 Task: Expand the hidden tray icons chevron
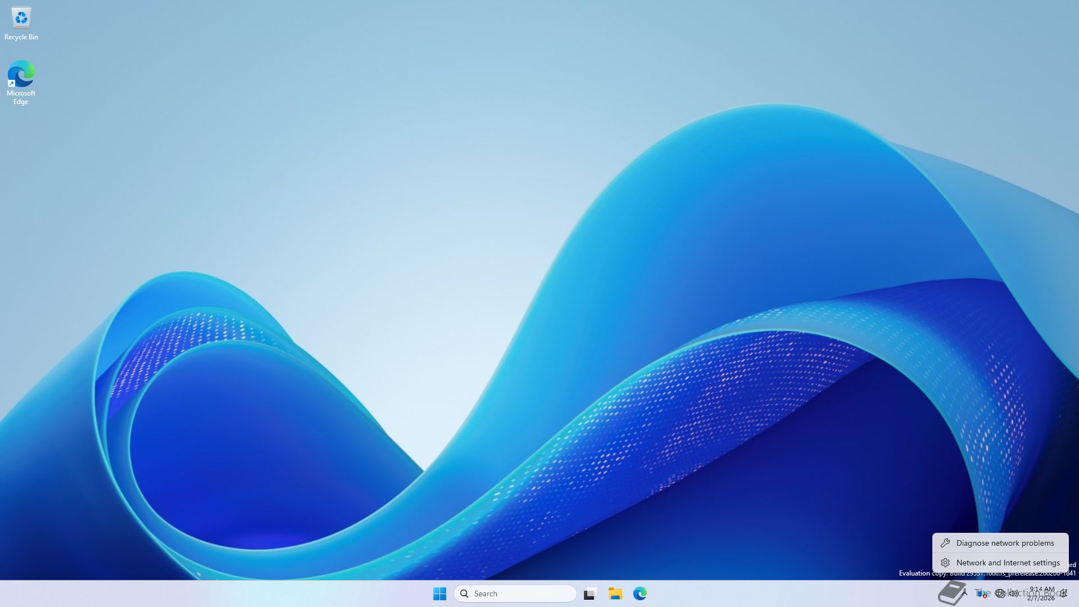pos(964,593)
